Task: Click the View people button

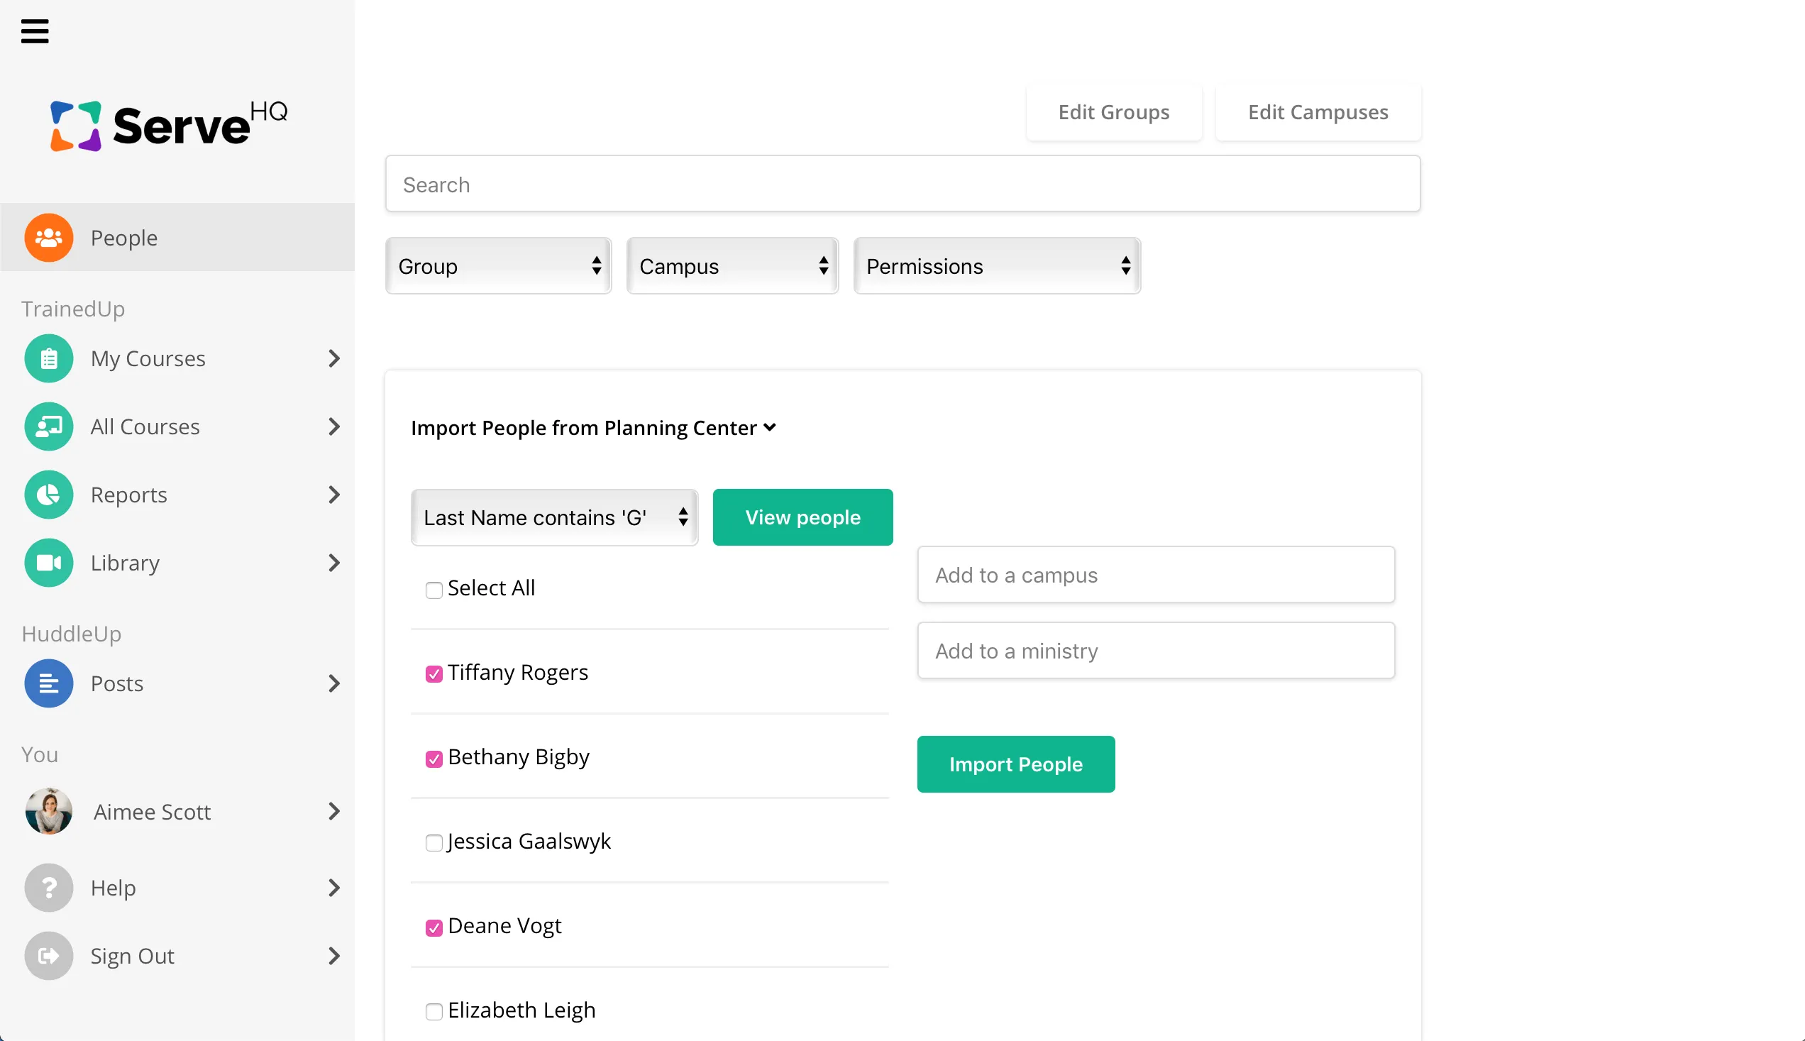Action: coord(802,516)
